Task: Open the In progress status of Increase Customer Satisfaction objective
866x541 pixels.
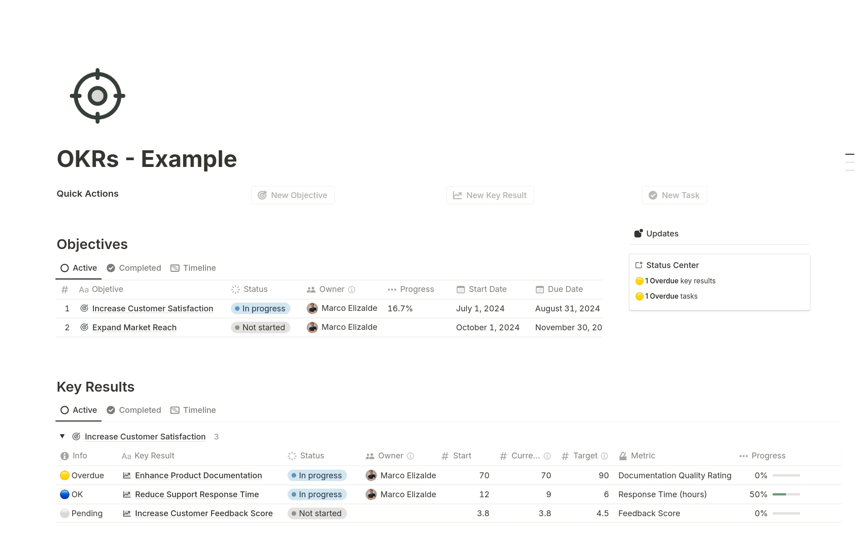Action: (260, 309)
